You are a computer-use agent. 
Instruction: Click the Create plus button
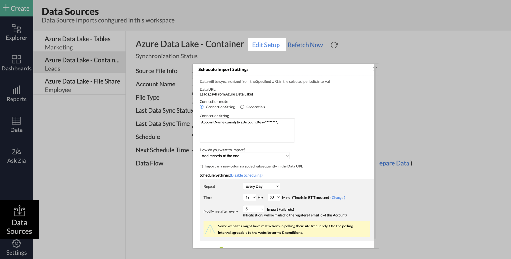[16, 8]
